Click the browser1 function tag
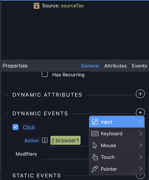 point(65,140)
